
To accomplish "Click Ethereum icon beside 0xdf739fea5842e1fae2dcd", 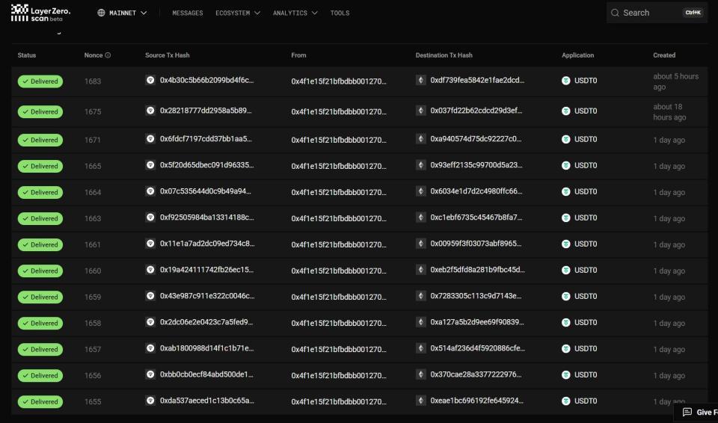I will [421, 80].
